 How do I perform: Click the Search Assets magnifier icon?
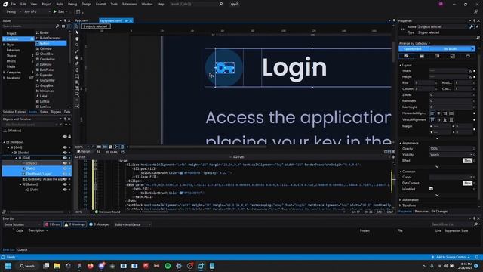[57, 26]
